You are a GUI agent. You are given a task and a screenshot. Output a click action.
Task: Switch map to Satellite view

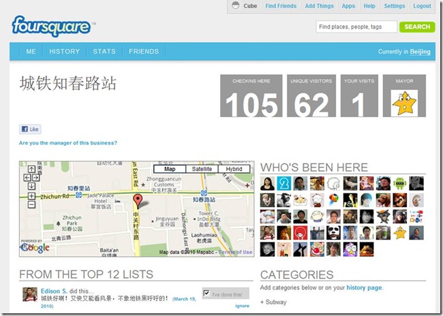point(202,169)
